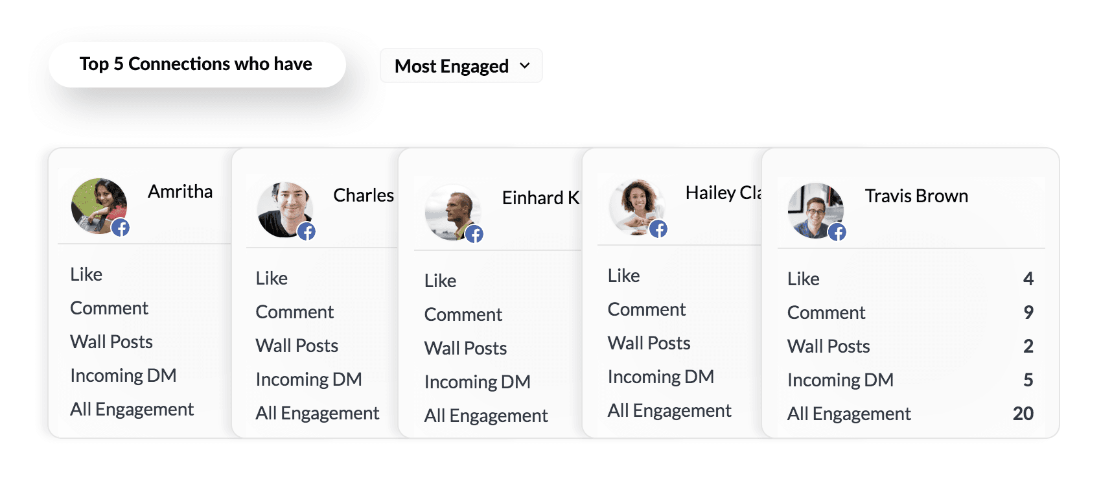Click the Comment count of 9
This screenshot has height=481, width=1101.
[x=1029, y=312]
